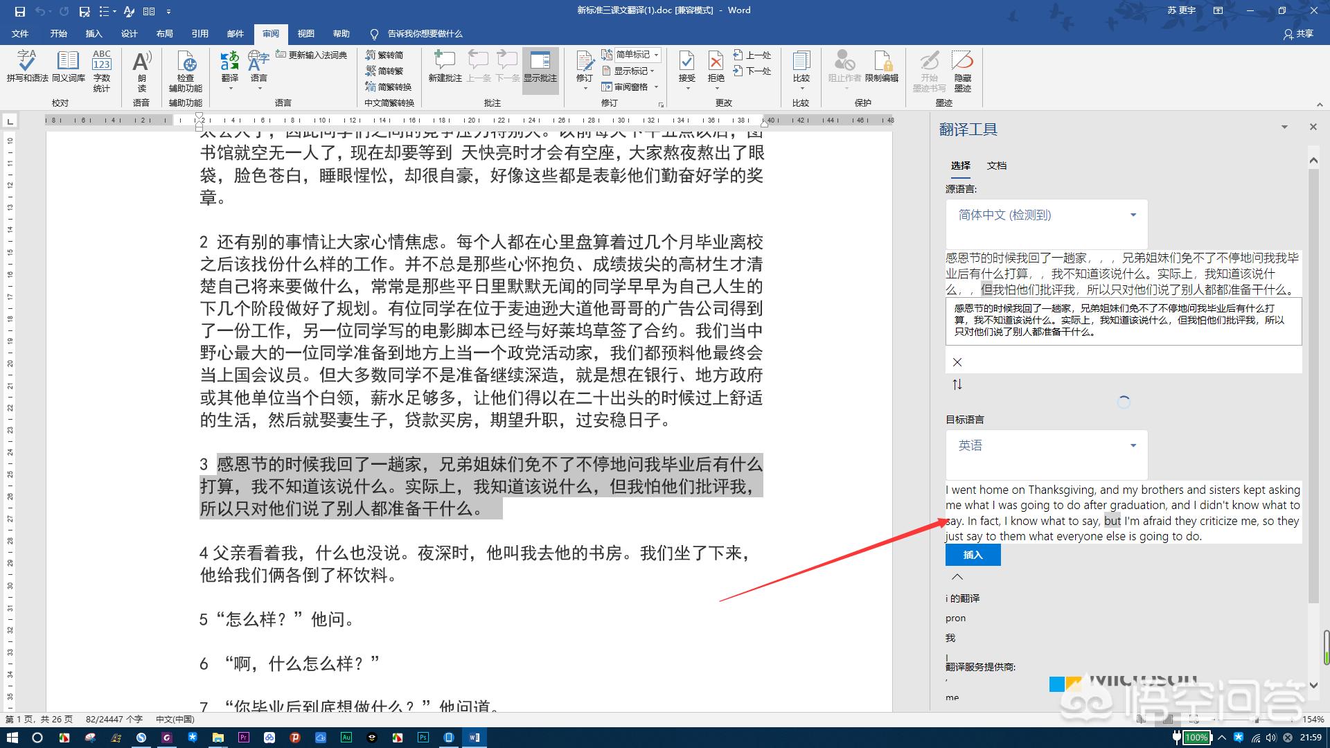Collapse the translation details chevron

click(957, 577)
